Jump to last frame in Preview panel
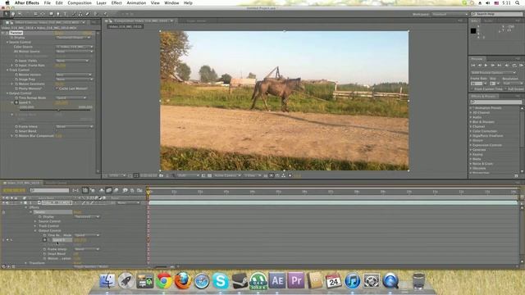Screen dimensions: 525x295 500,66
